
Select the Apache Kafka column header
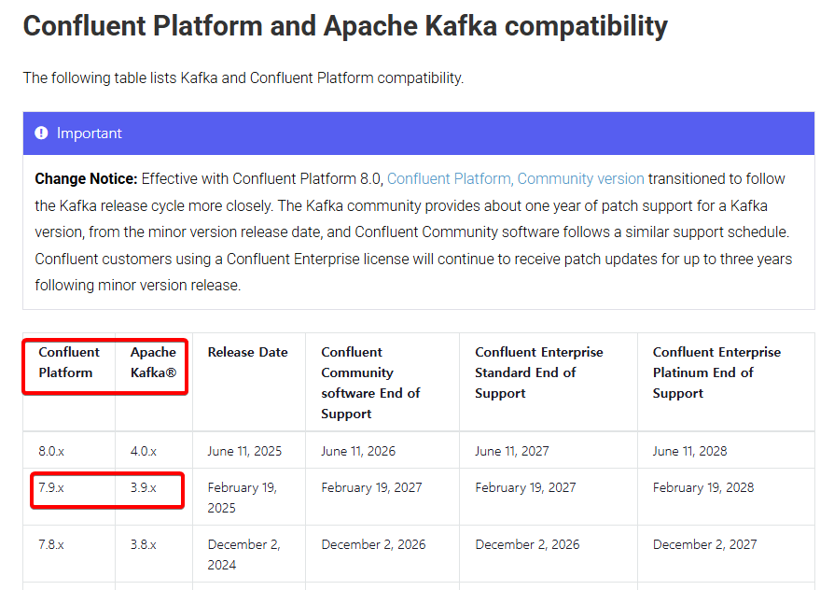tap(153, 362)
